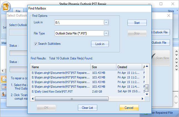179x117 pixels.
Task: Click the Clear List button
Action: 87,108
